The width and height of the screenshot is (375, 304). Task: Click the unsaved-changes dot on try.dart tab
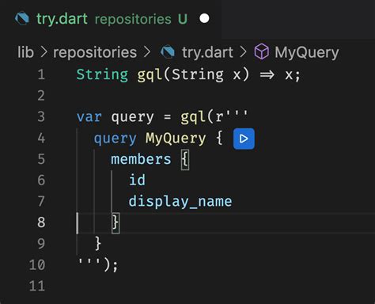pyautogui.click(x=204, y=18)
